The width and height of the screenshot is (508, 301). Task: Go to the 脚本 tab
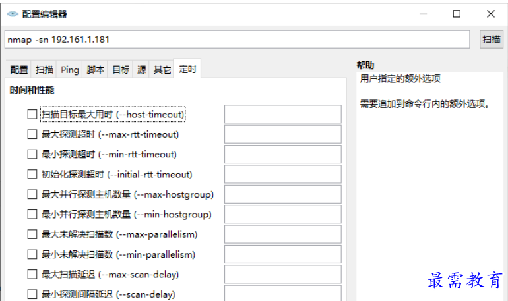coord(95,70)
